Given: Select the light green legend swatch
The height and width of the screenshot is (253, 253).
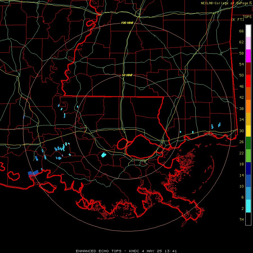Looking at the screenshot, I should 248,156.
